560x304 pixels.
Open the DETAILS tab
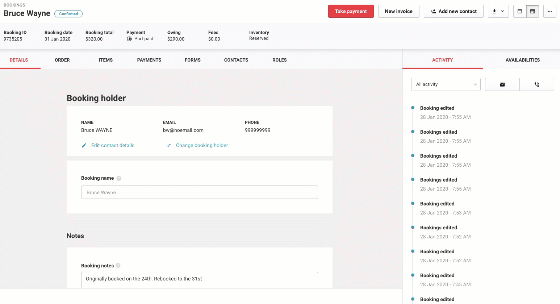coord(19,60)
